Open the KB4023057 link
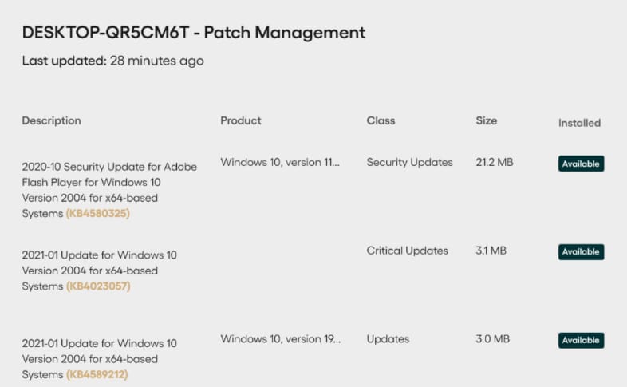Image resolution: width=627 pixels, height=387 pixels. click(98, 286)
